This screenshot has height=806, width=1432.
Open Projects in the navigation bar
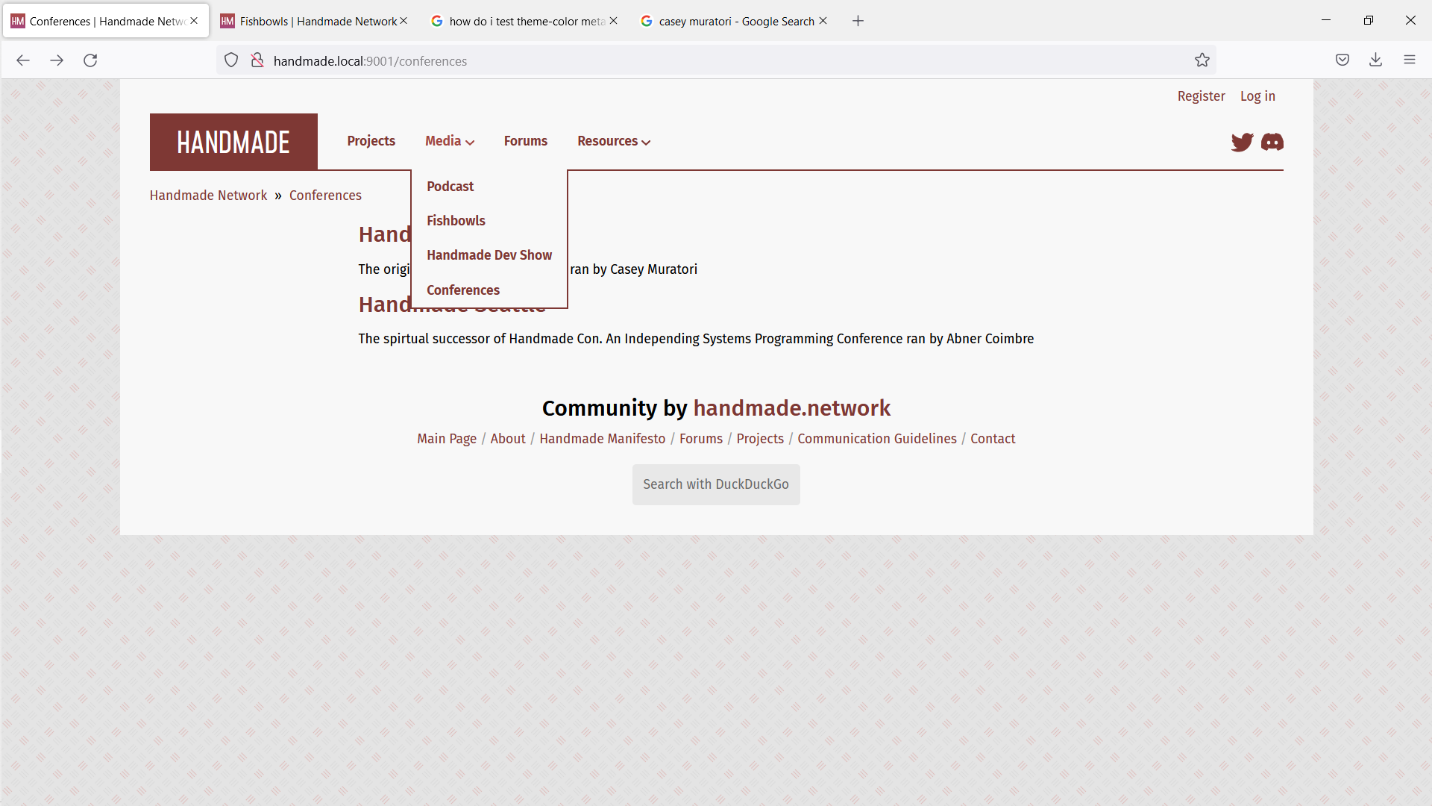(x=371, y=141)
